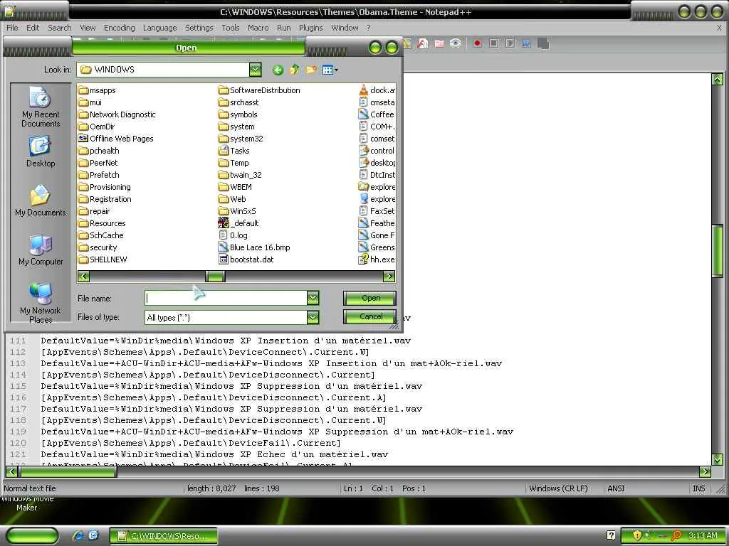Select _default file in list
Viewport: 729px width, 546px height.
click(238, 223)
